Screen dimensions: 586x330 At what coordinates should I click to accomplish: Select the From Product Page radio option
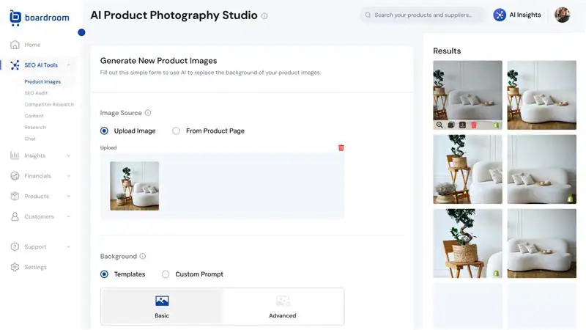point(176,131)
